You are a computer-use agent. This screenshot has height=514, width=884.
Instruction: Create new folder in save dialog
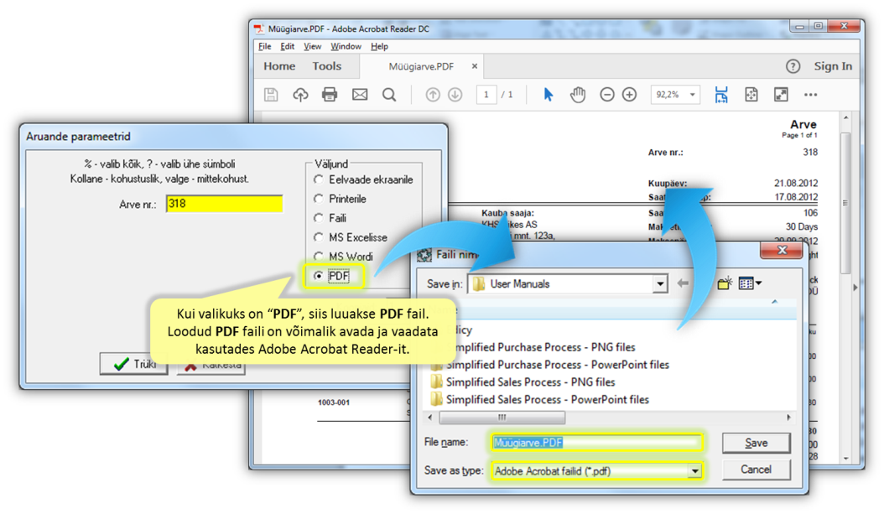point(725,283)
